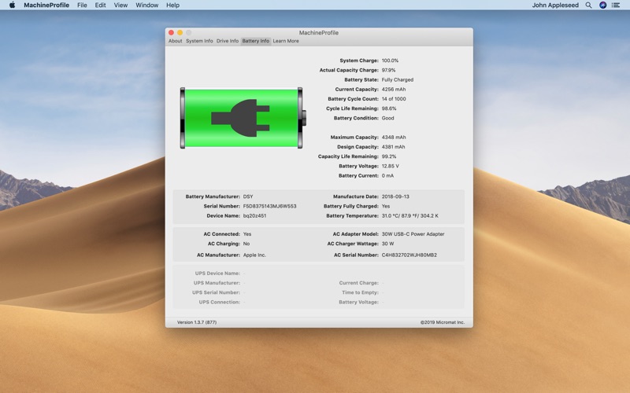
Task: Click AC Manufacturer value Apple Inc.
Action: 254,255
